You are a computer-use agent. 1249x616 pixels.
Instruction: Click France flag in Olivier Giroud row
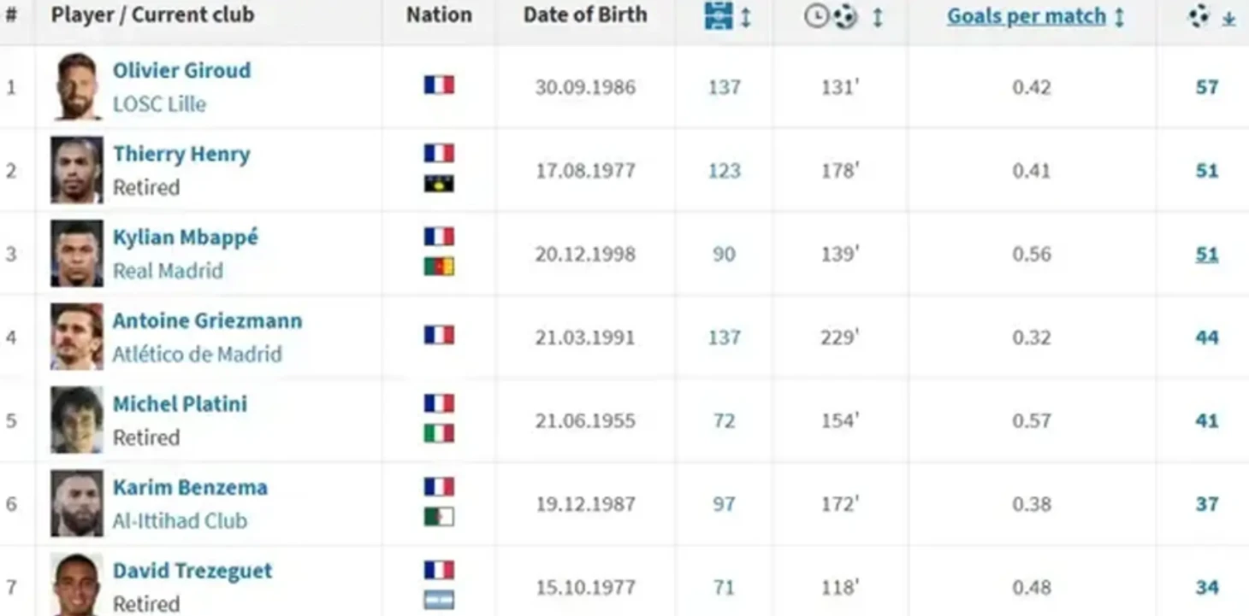439,85
